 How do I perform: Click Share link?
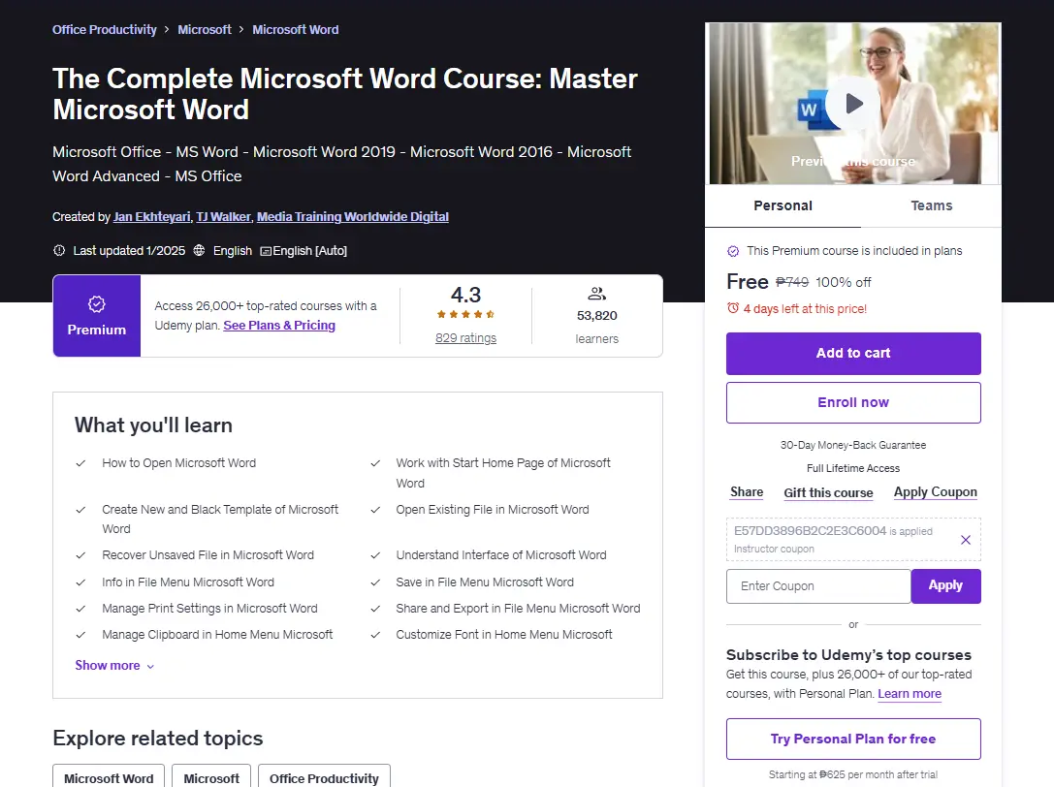coord(747,492)
